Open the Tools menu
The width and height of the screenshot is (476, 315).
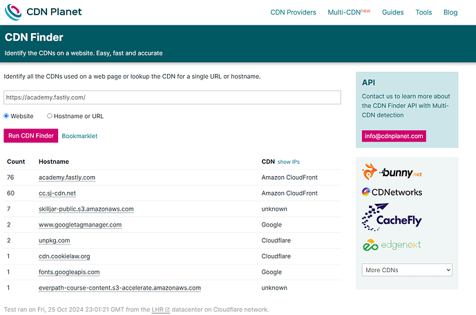point(423,12)
